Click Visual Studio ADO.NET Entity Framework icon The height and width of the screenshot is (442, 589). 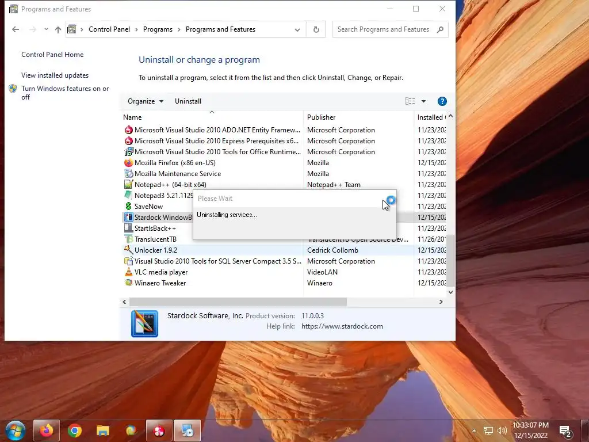pos(128,130)
